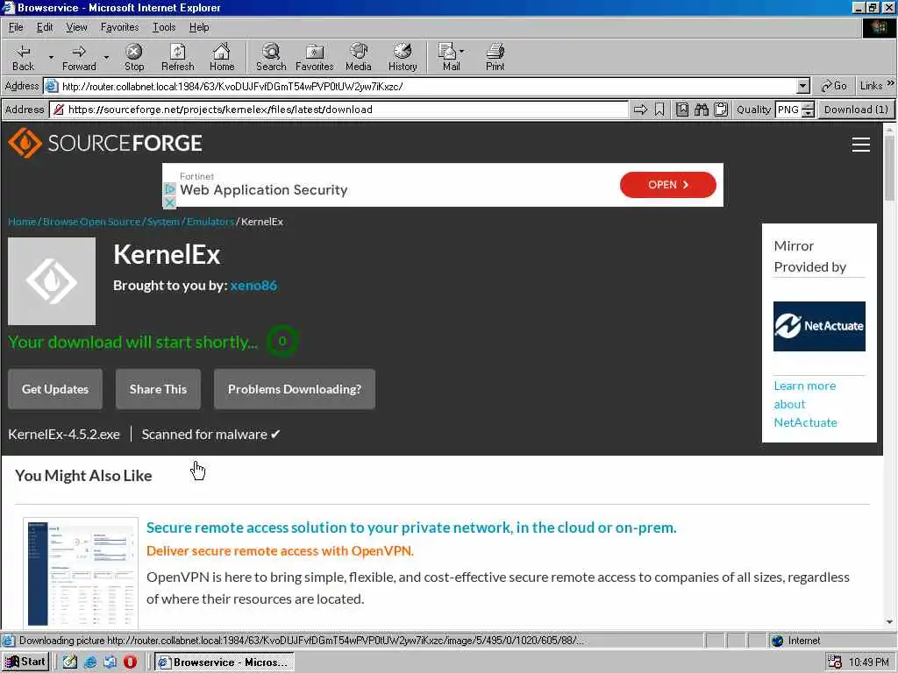
Task: Click the Download (1) button
Action: point(856,110)
